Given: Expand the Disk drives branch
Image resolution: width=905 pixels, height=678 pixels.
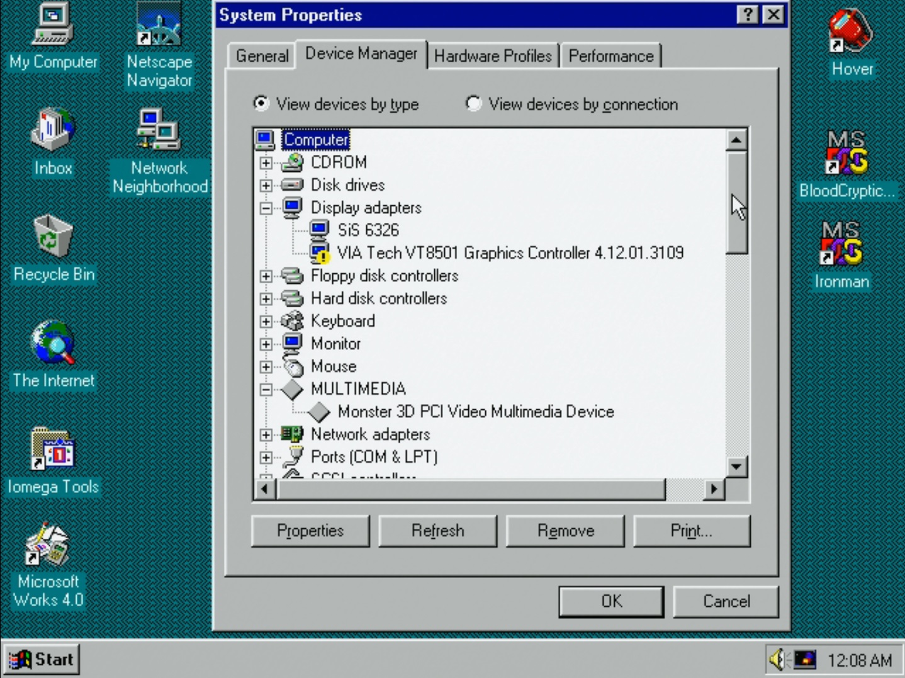Looking at the screenshot, I should pyautogui.click(x=266, y=186).
